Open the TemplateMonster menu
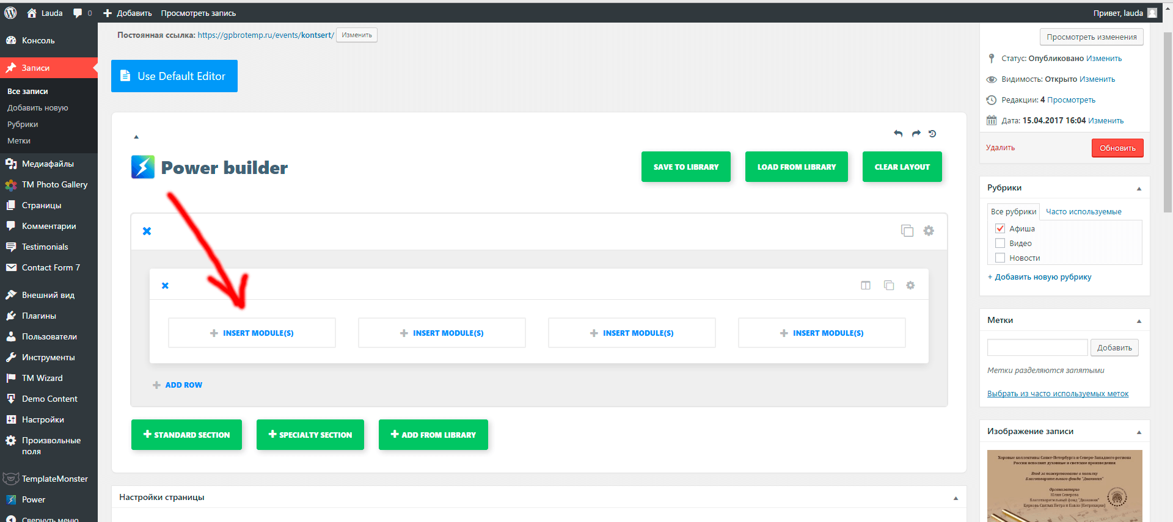 point(49,479)
